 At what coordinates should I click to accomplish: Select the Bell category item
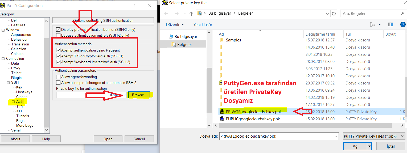(x=14, y=20)
